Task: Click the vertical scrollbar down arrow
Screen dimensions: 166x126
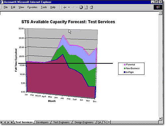Action: coord(160,119)
